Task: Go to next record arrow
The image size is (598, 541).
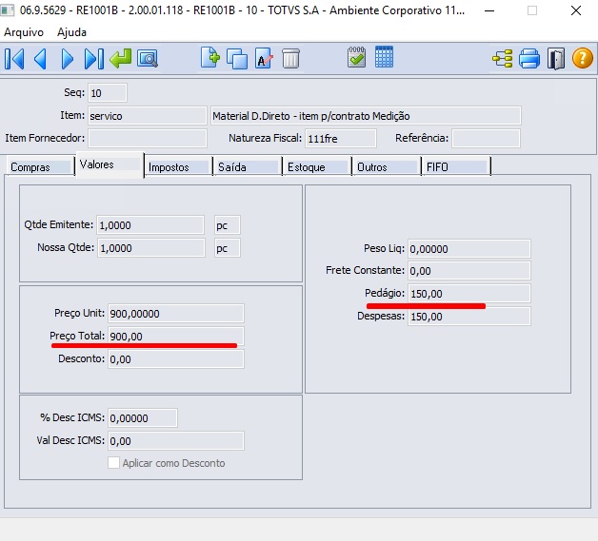Action: [67, 59]
